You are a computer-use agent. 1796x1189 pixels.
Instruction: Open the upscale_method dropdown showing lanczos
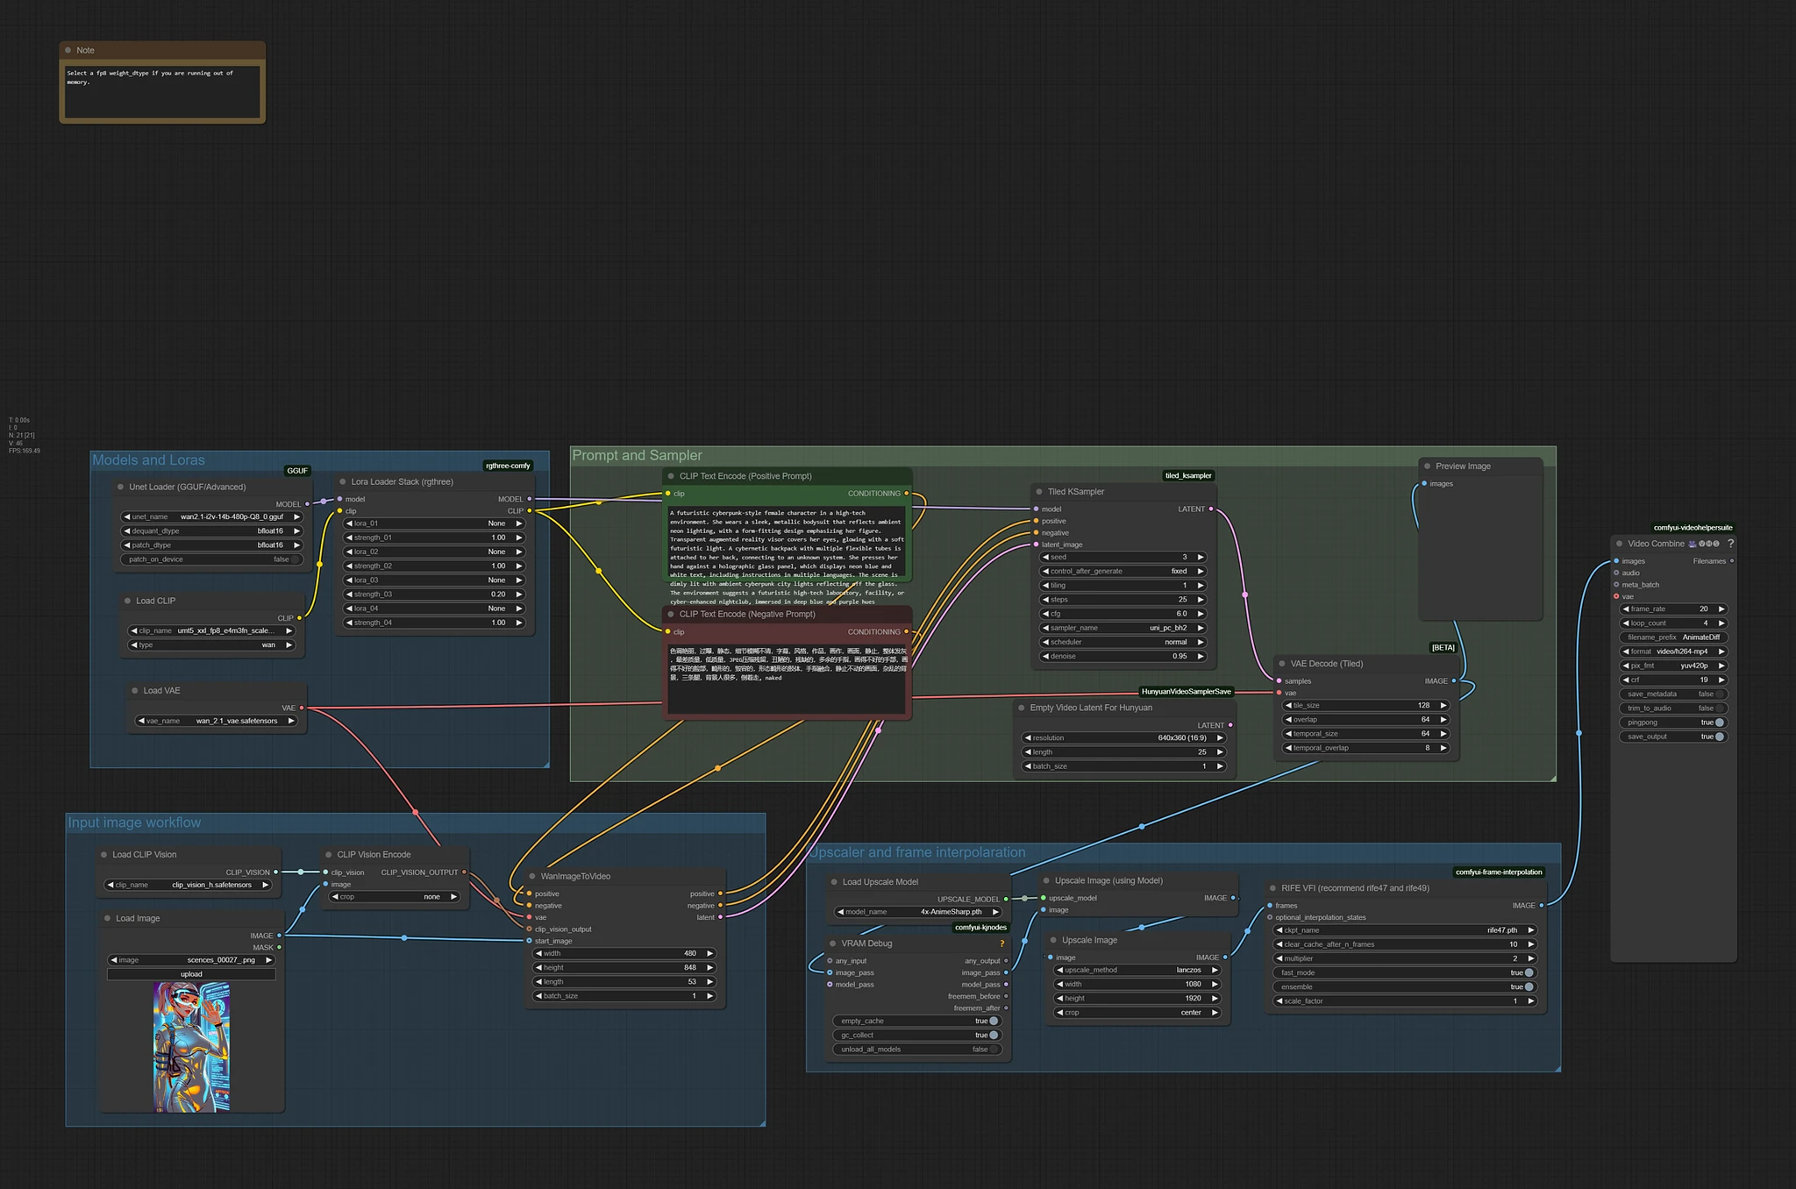(1137, 971)
